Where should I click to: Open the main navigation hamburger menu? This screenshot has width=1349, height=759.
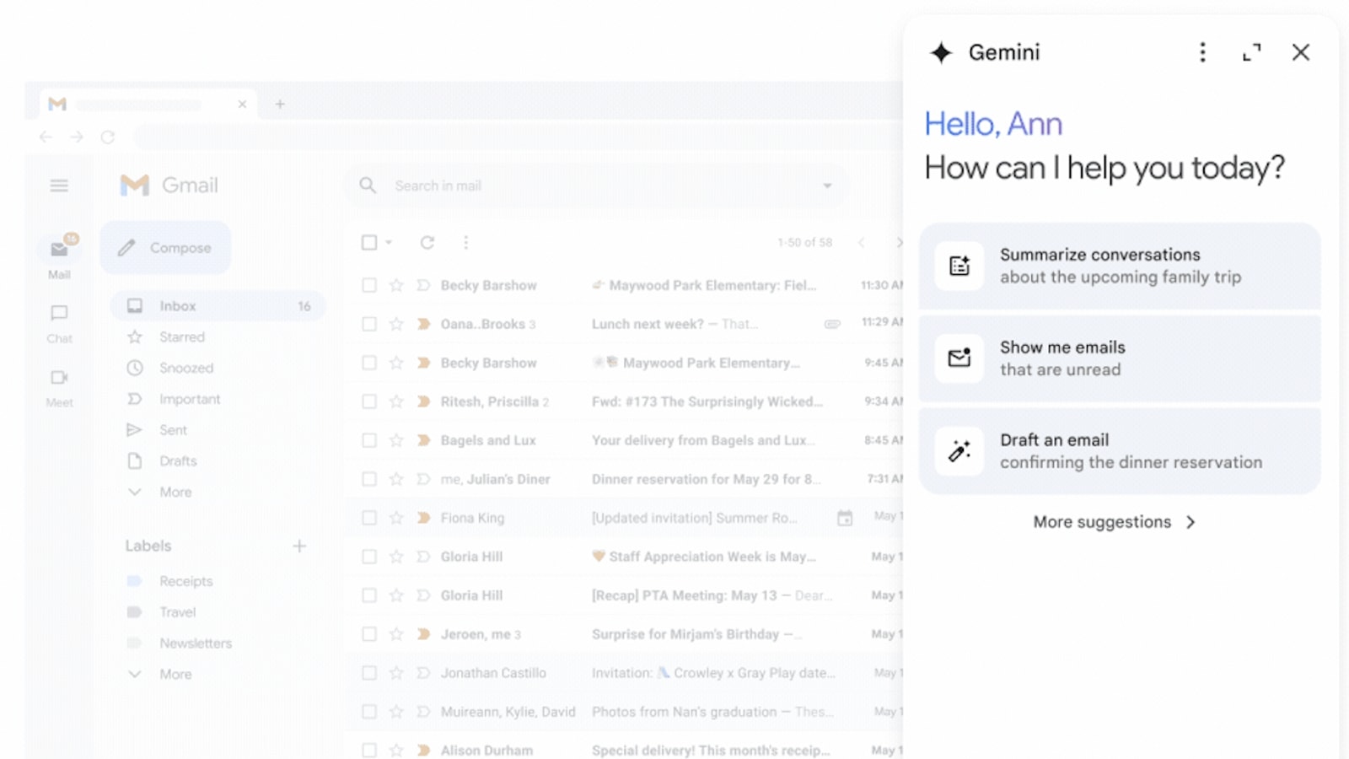tap(58, 186)
